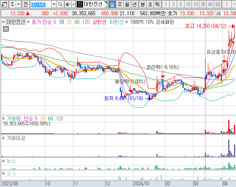Click the 대한전선 stock name box
This screenshot has height=187, width=236.
[96, 4]
